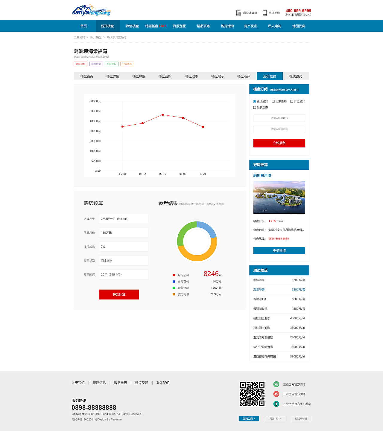The width and height of the screenshot is (383, 431).
Task: Click the Sanya Fangwang site logo
Action: tap(91, 10)
